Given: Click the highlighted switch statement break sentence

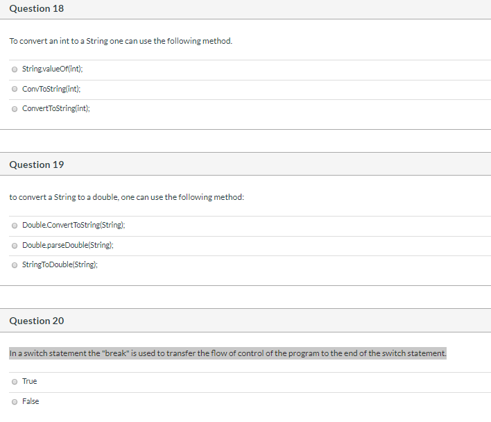Looking at the screenshot, I should click(x=227, y=353).
